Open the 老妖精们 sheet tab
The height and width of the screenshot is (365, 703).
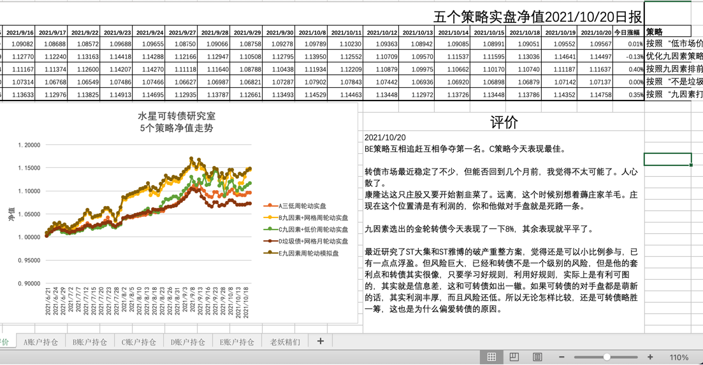(x=285, y=342)
